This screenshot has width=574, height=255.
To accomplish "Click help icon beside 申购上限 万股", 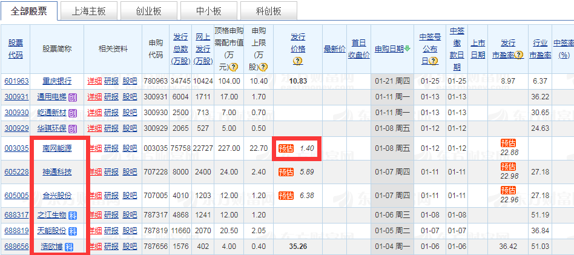I will [263, 67].
